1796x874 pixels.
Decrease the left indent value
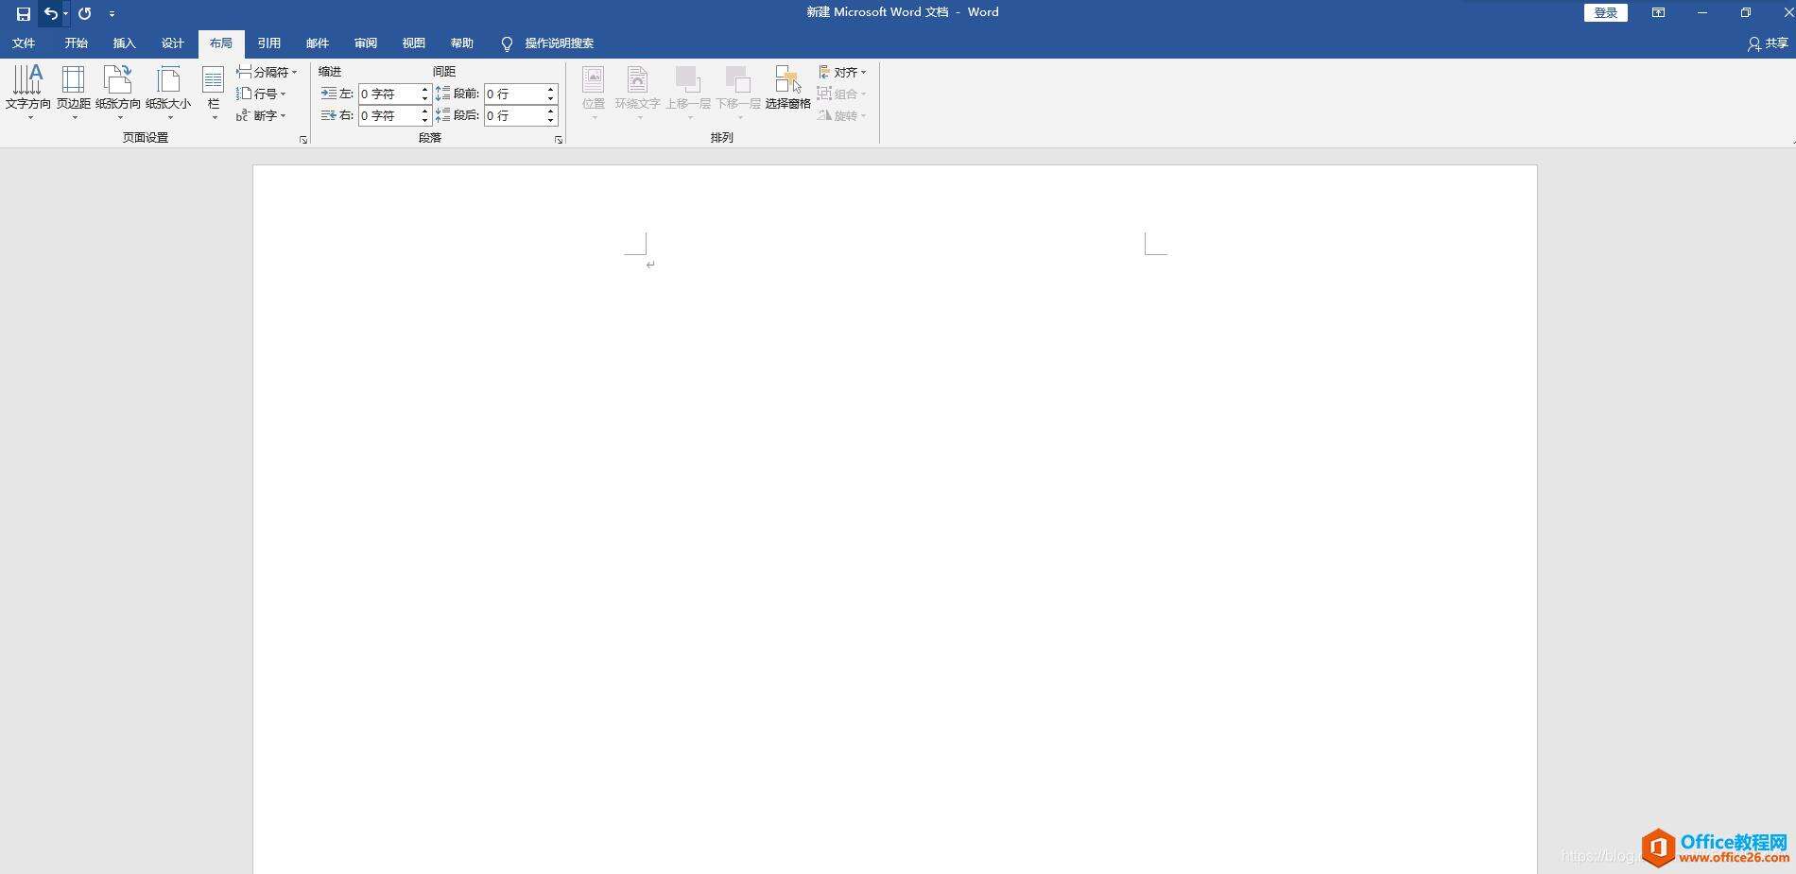[x=425, y=98]
